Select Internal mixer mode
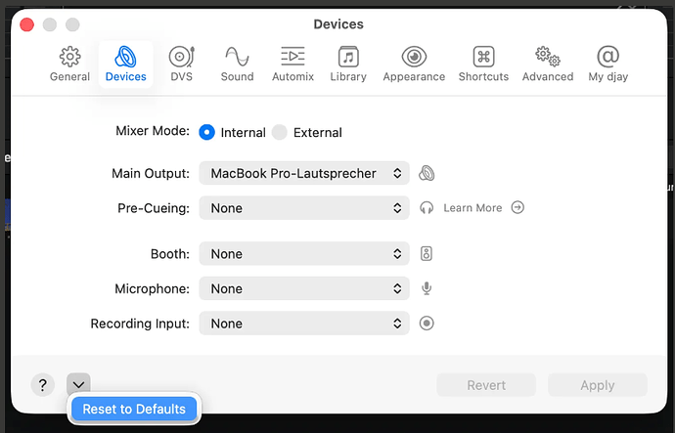675x433 pixels. pyautogui.click(x=207, y=132)
